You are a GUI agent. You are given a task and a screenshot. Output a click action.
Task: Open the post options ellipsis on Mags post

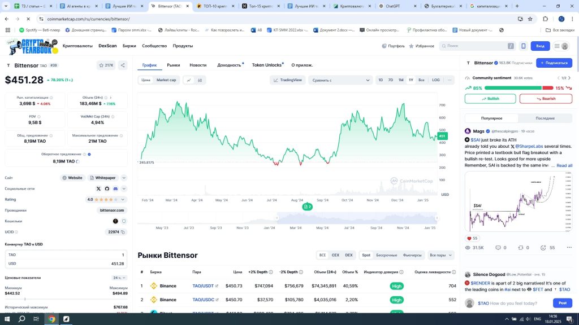(569, 248)
